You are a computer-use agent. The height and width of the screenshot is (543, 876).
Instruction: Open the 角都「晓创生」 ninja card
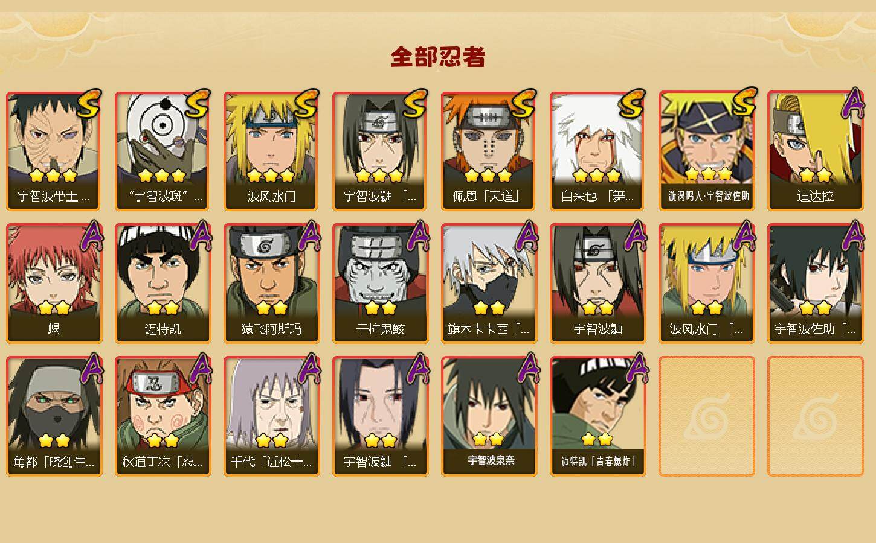point(54,416)
